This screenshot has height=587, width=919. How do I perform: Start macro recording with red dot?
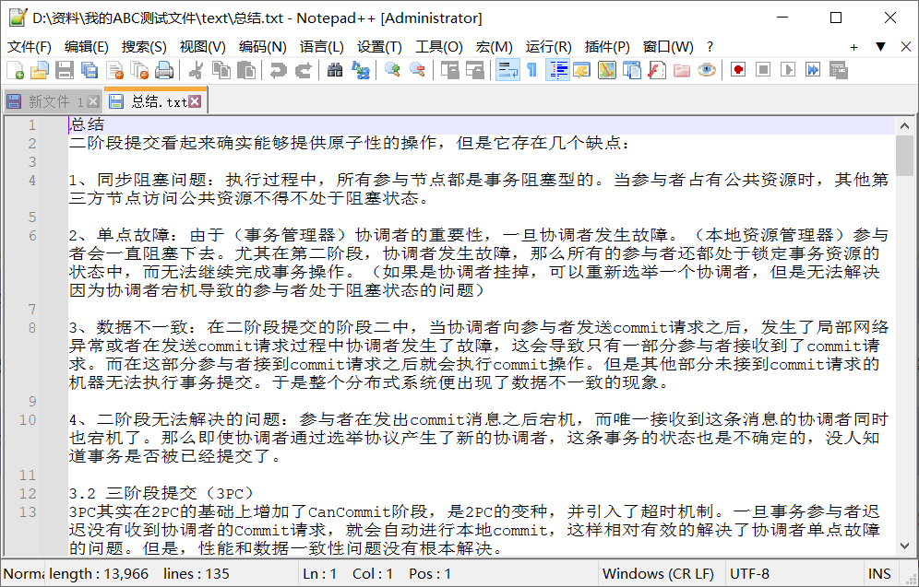click(738, 70)
